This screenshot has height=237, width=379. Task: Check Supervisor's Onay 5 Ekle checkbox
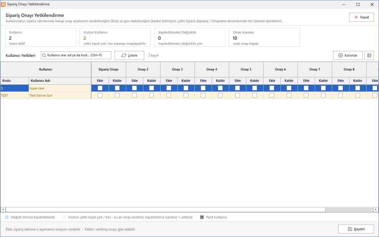coord(237,88)
